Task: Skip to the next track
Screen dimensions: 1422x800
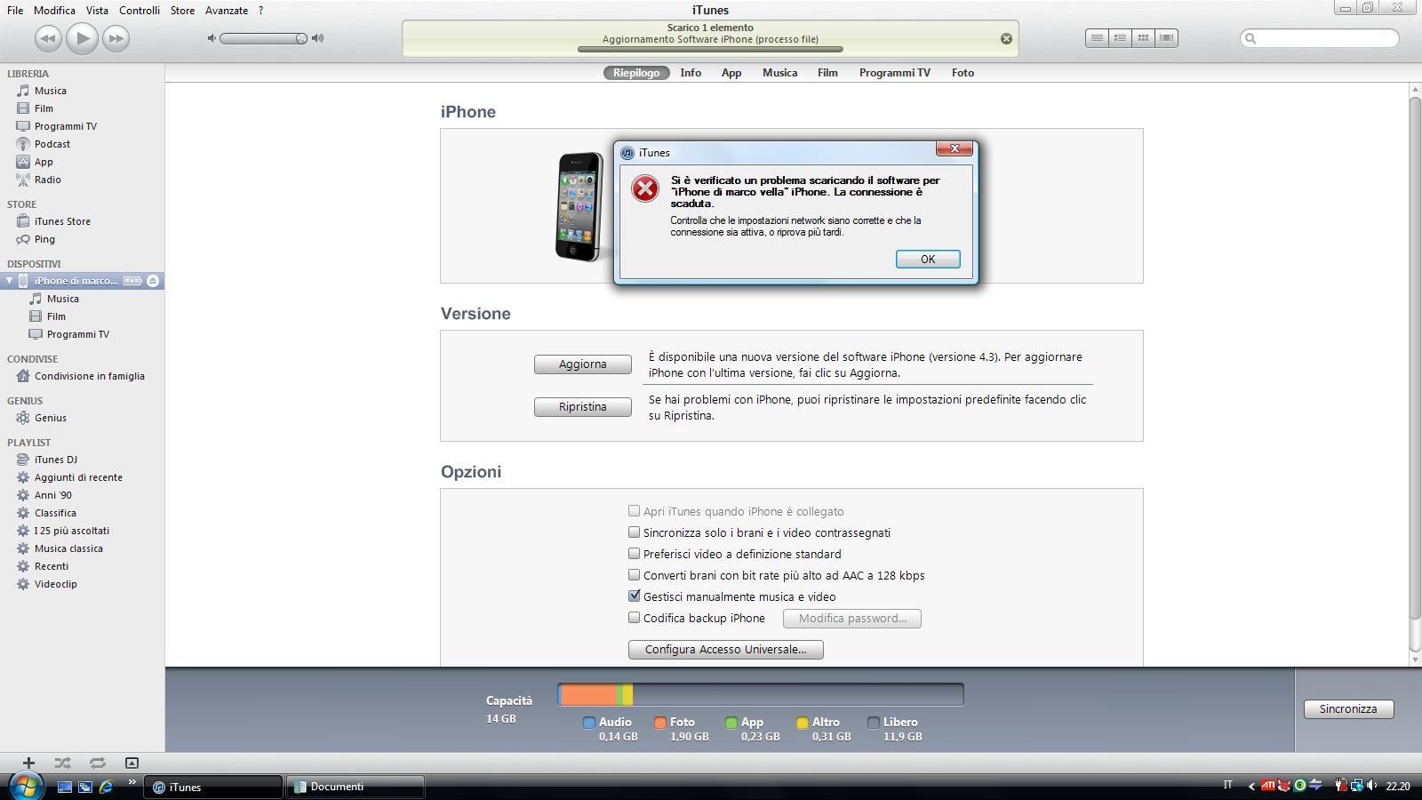Action: (x=116, y=38)
